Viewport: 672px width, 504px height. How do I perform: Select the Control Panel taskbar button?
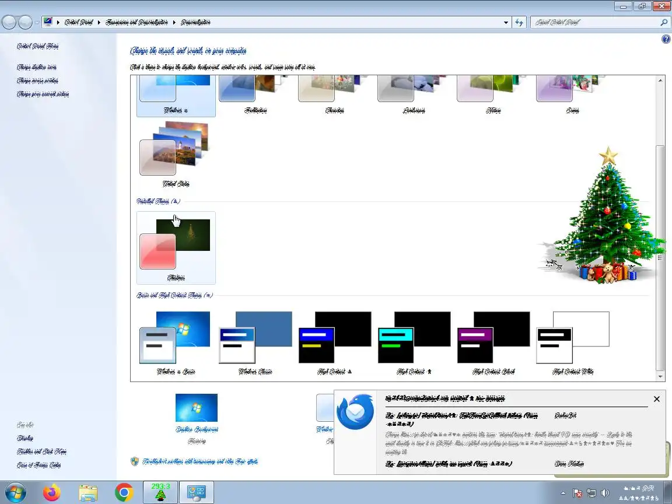tap(197, 492)
